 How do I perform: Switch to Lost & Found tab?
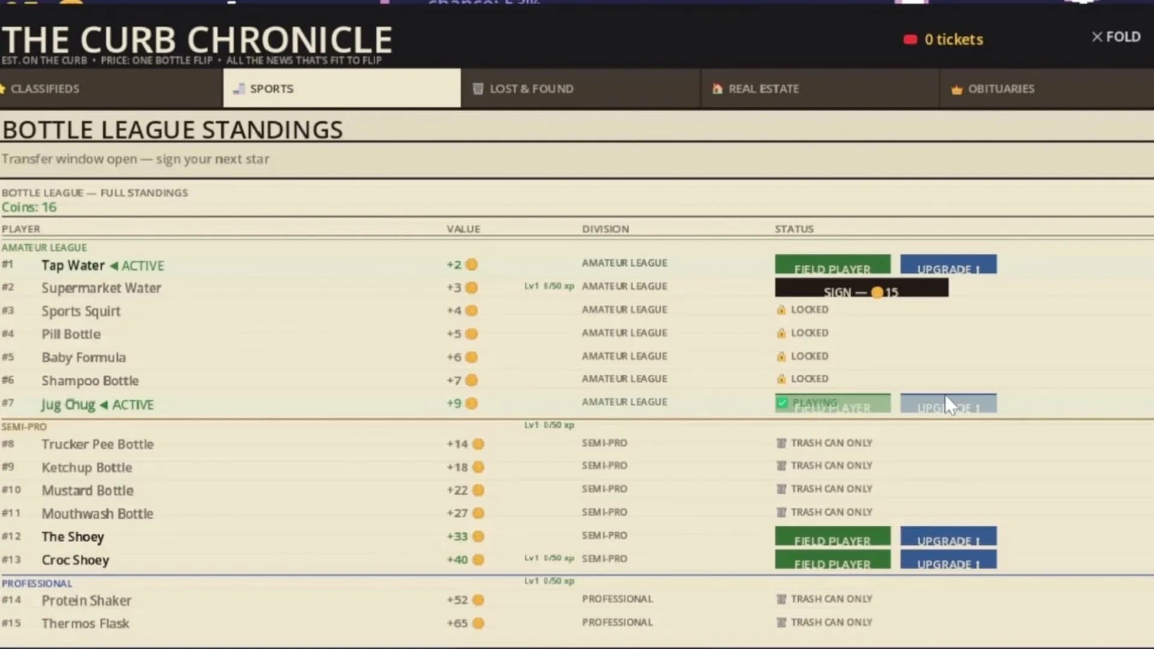click(580, 88)
